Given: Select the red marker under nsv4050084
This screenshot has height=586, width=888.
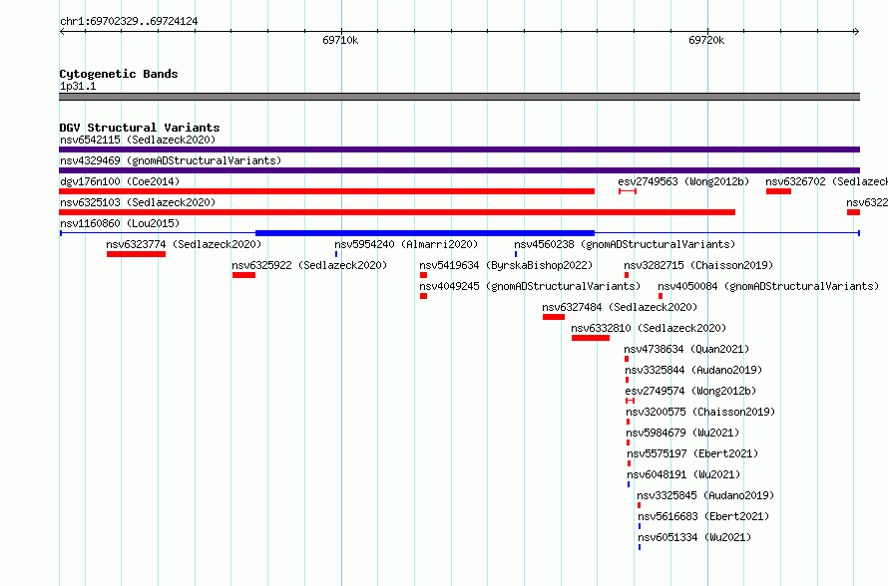Looking at the screenshot, I should (661, 296).
